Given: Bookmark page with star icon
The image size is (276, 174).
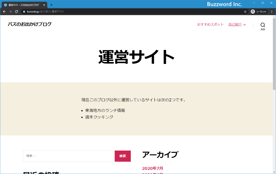Looking at the screenshot, I should point(245,12).
